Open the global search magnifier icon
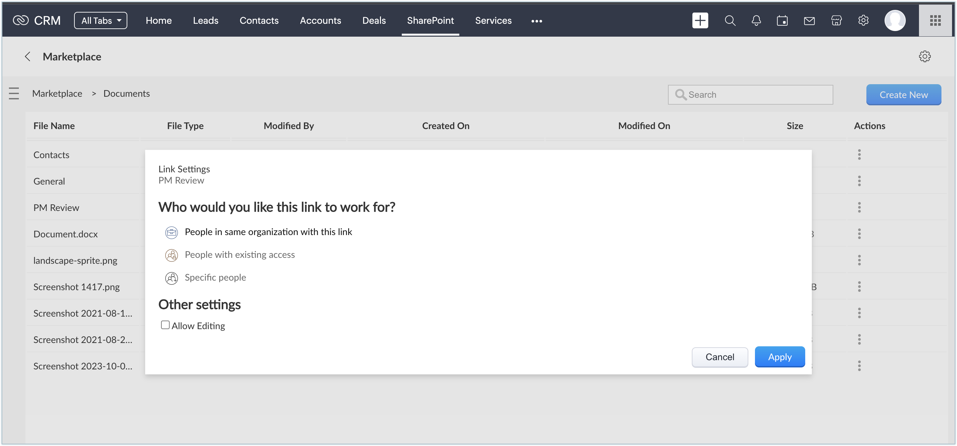Viewport: 957px width, 446px height. (729, 20)
